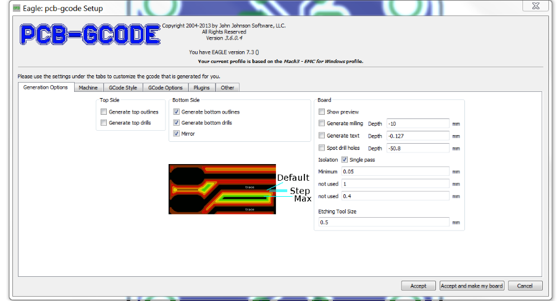The image size is (557, 301).
Task: Click the isolation trace diagram image
Action: tap(222, 189)
